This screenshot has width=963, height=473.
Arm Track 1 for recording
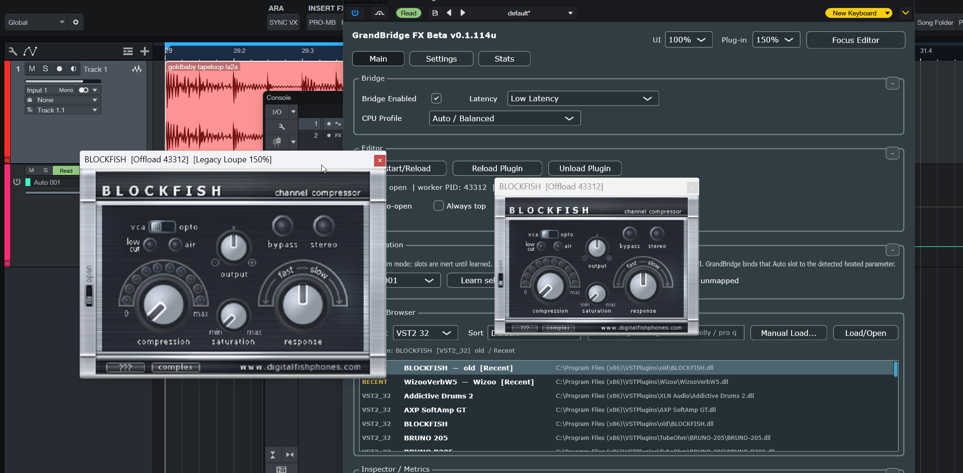[x=59, y=69]
